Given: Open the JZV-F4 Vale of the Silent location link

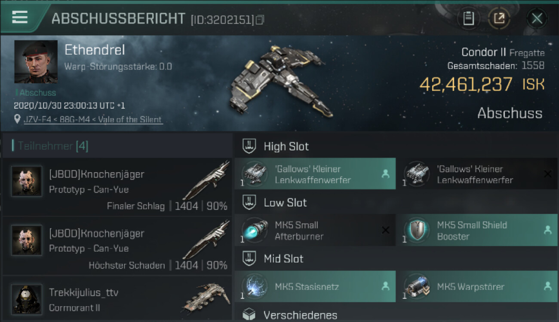Looking at the screenshot, I should pos(93,120).
